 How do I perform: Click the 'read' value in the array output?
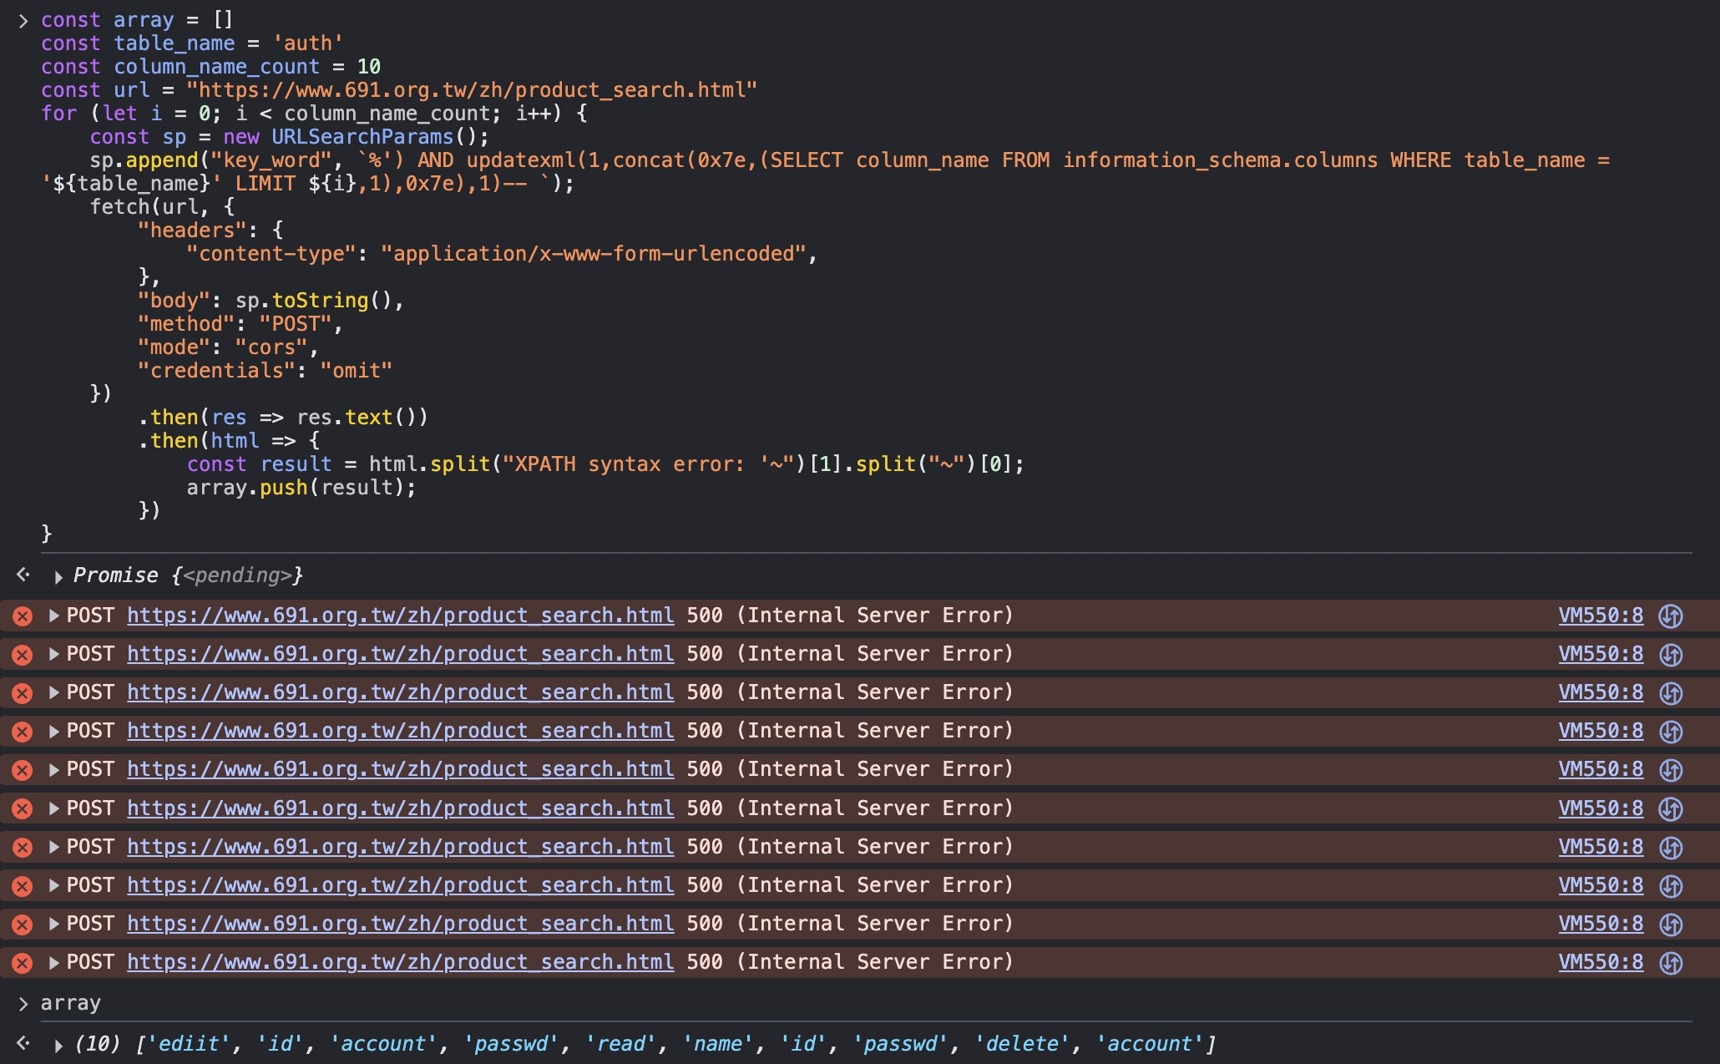click(x=621, y=1044)
